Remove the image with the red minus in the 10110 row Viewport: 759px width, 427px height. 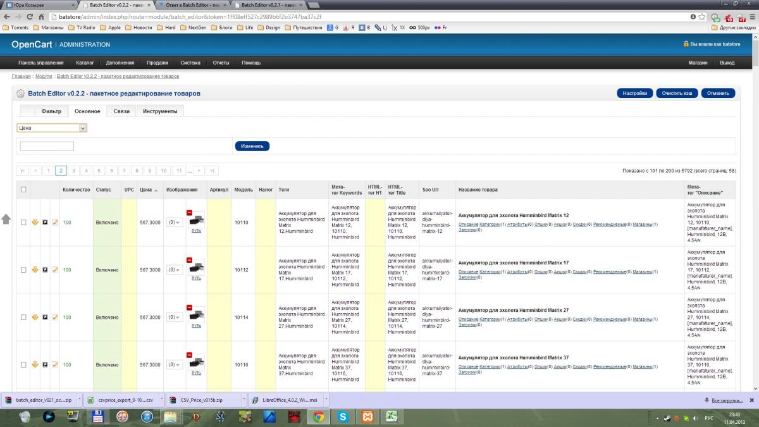click(189, 213)
